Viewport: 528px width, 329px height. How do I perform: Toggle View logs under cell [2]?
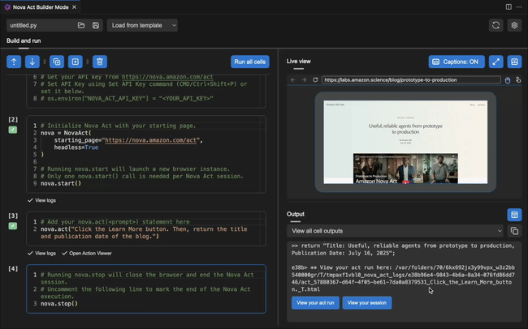pyautogui.click(x=41, y=200)
